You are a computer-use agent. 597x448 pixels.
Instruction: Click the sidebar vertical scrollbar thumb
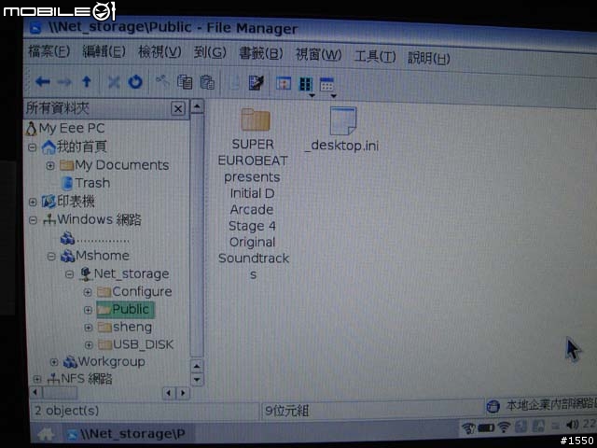click(197, 234)
